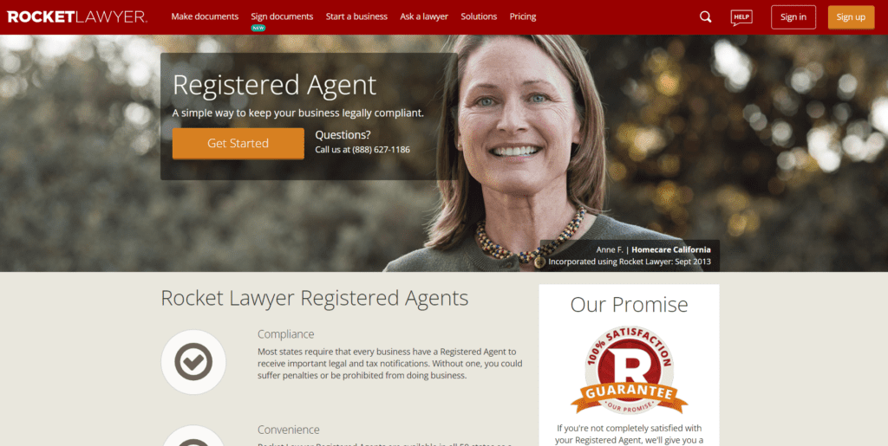888x446 pixels.
Task: Click the Homecare California caption
Action: (671, 249)
